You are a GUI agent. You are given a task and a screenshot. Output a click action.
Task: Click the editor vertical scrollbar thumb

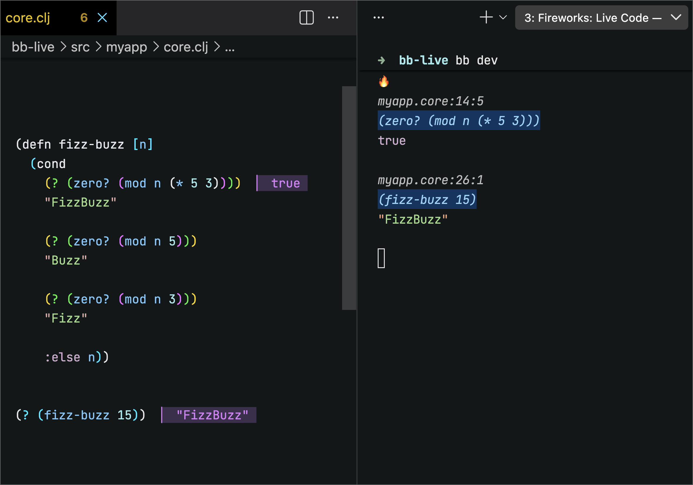(349, 198)
